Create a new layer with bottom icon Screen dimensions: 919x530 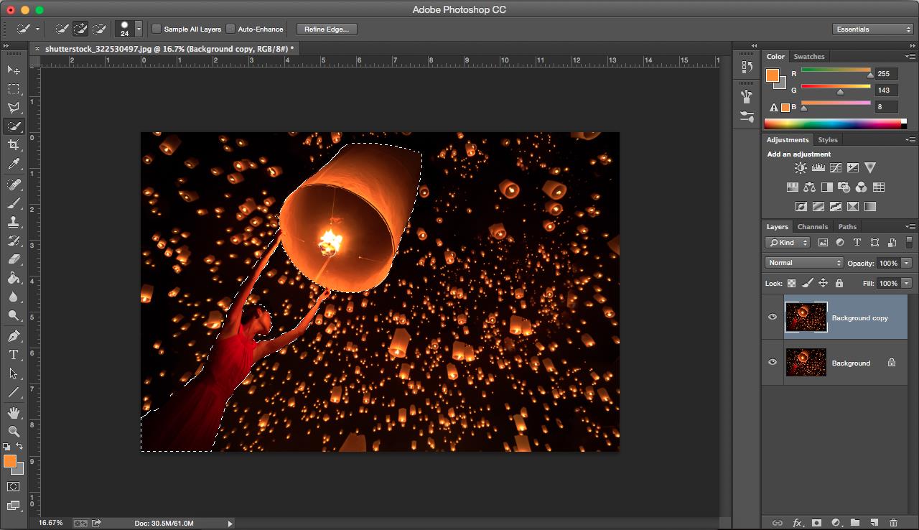pos(874,523)
